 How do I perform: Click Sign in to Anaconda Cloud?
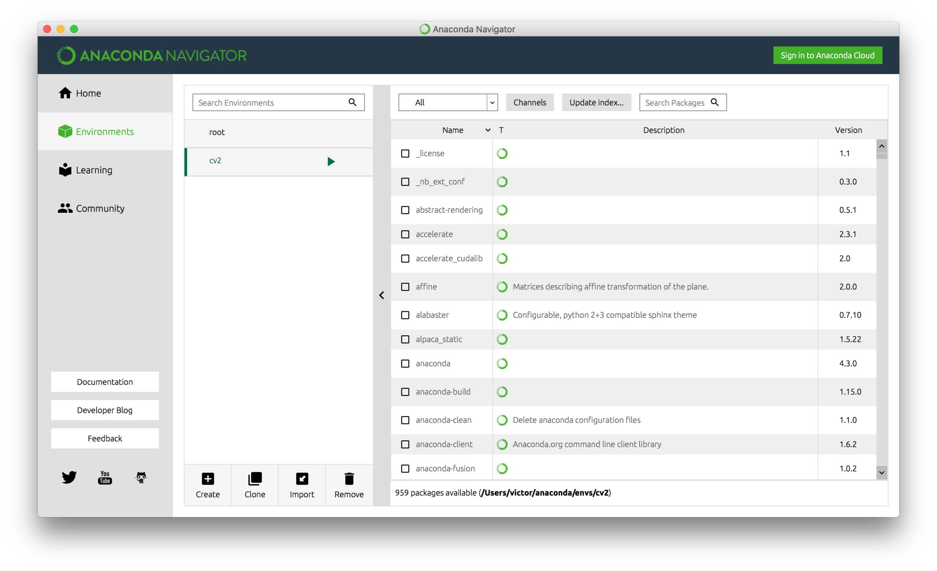[827, 55]
